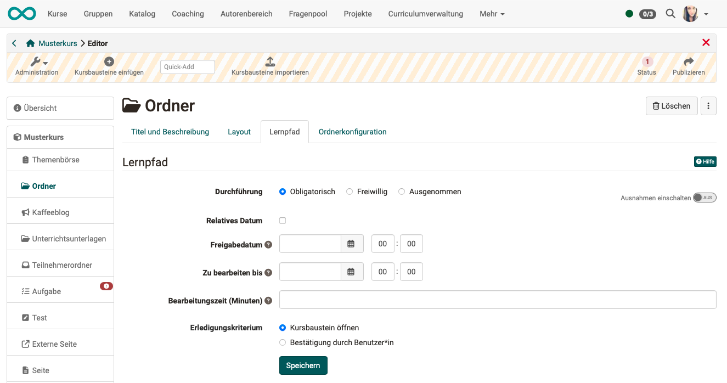727x383 pixels.
Task: Open the calendar picker for Freigabedatum
Action: (x=352, y=244)
